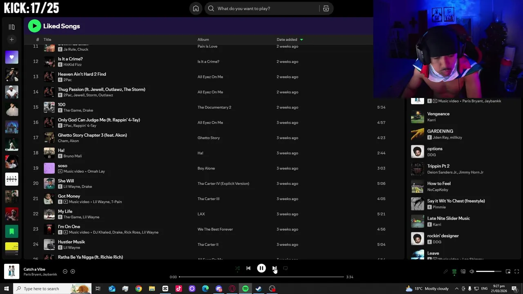This screenshot has height=294, width=523.
Task: Select I'm On One track title
Action: [x=69, y=227]
